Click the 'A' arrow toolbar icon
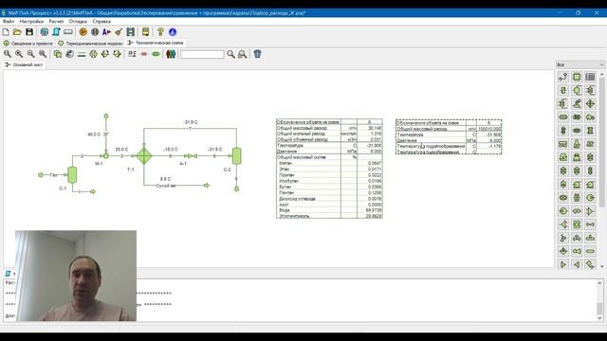 coord(107,32)
